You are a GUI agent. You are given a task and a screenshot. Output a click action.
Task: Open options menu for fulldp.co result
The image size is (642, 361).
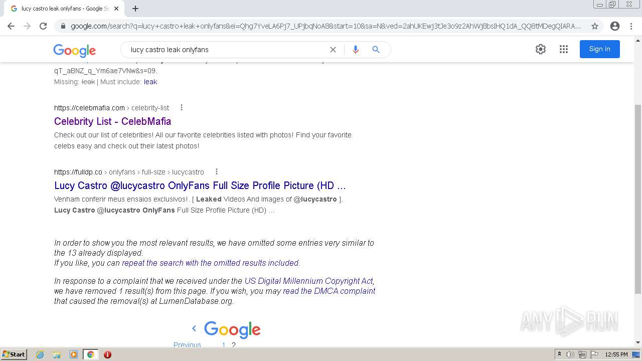click(217, 171)
